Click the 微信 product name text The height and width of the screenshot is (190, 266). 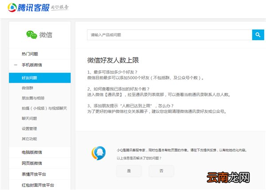46,35
